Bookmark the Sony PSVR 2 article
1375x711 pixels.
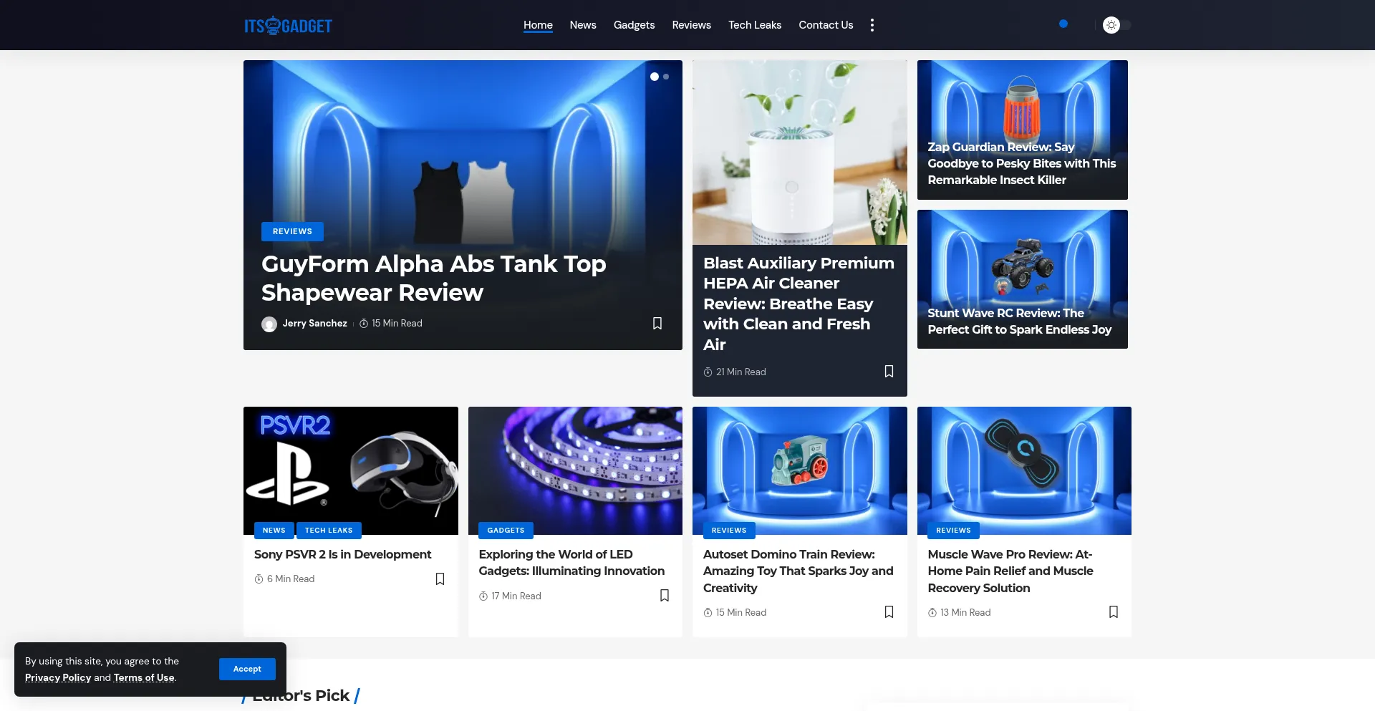[x=440, y=579]
